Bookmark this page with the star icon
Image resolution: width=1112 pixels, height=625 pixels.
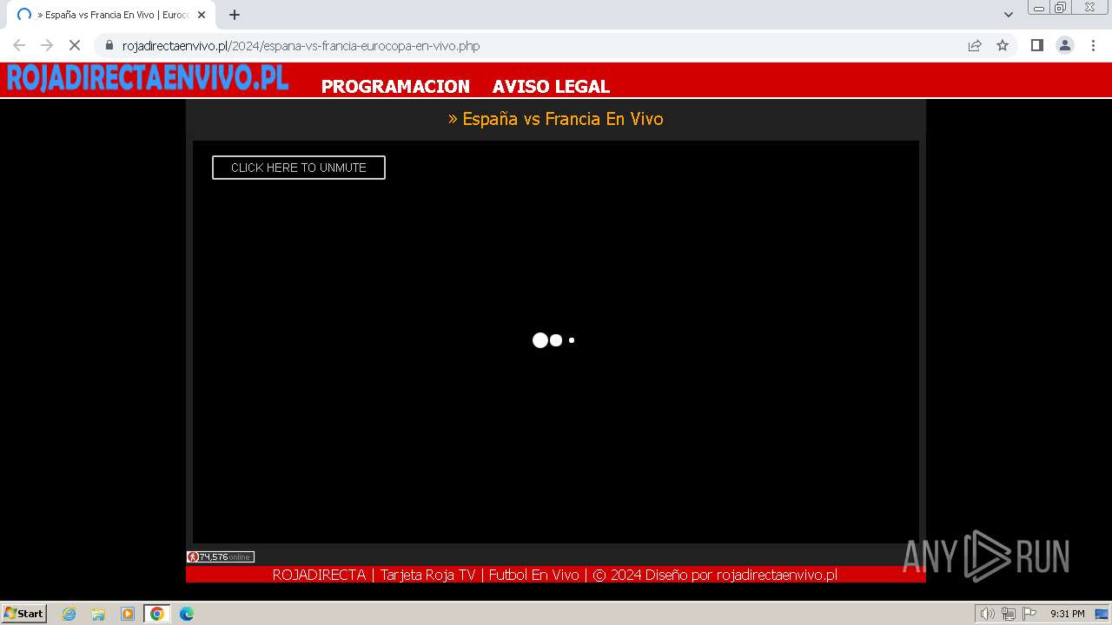click(1003, 45)
